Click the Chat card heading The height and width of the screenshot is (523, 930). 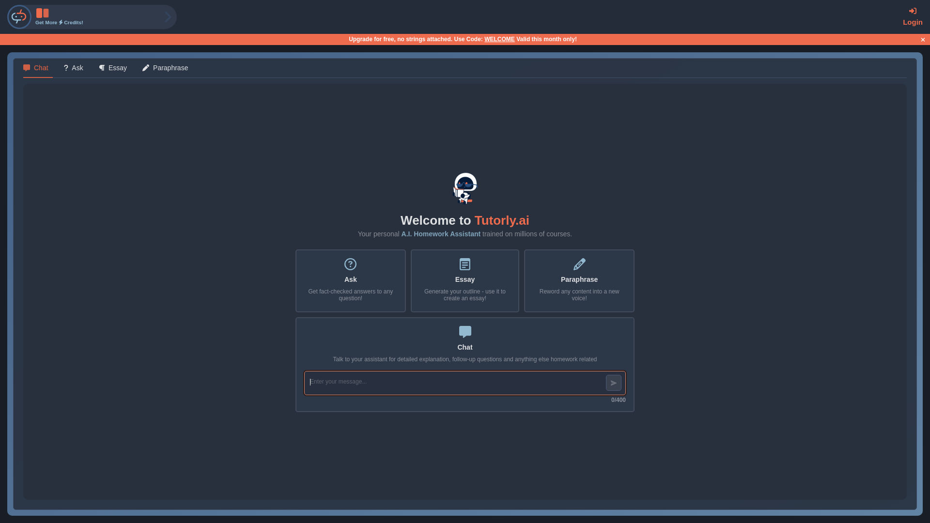[465, 347]
